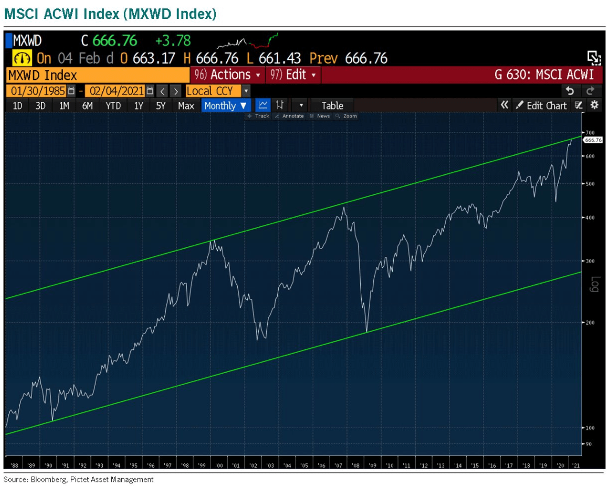Screen dimensions: 609x486
Task: Undo the last chart change
Action: point(570,90)
